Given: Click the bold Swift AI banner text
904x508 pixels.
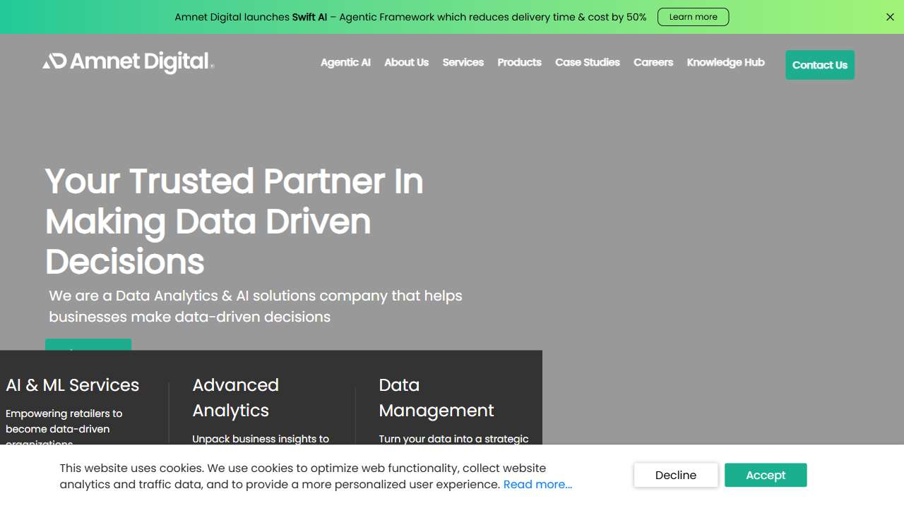Looking at the screenshot, I should coord(309,17).
